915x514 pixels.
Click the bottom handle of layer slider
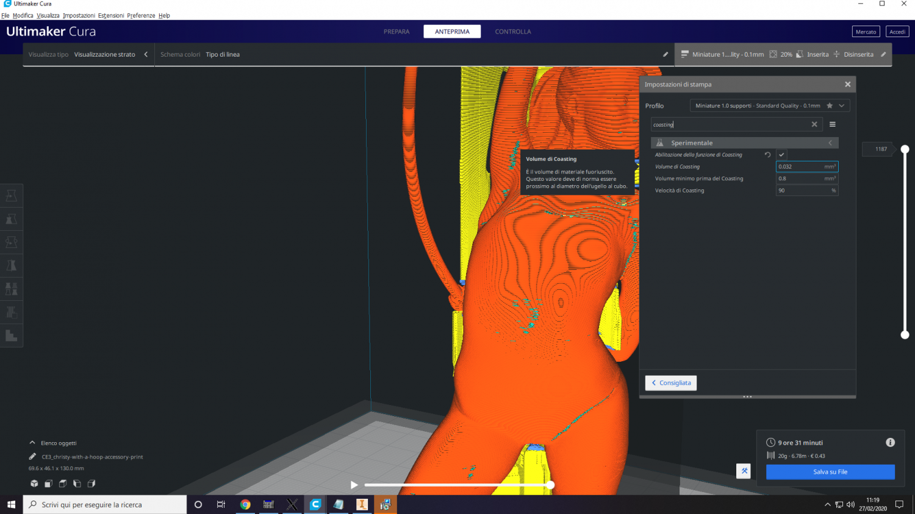pos(905,334)
